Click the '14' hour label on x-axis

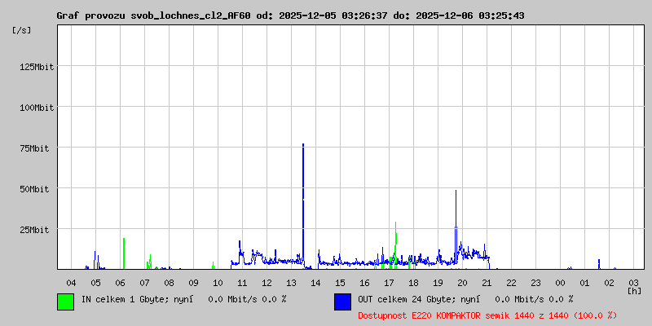coord(315,283)
